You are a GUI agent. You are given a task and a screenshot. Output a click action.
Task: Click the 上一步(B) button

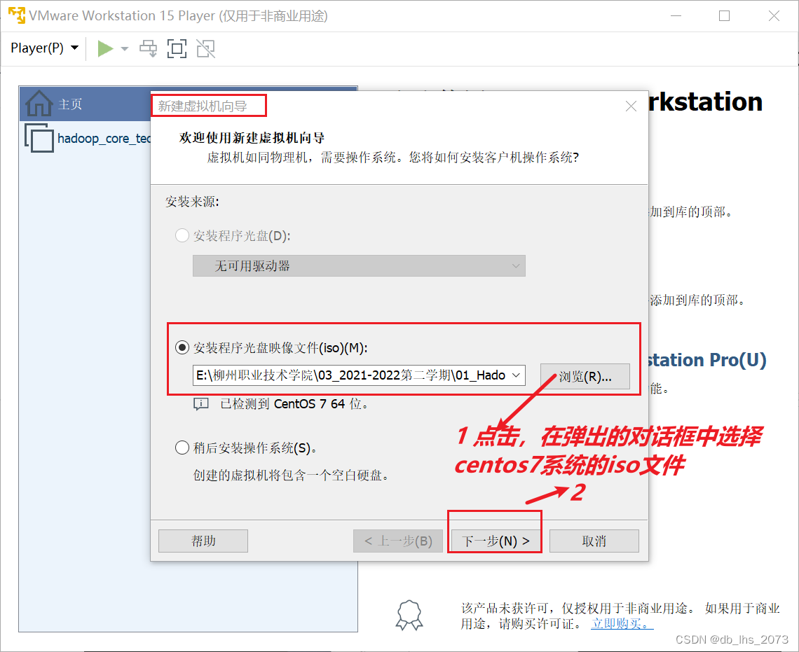click(399, 541)
